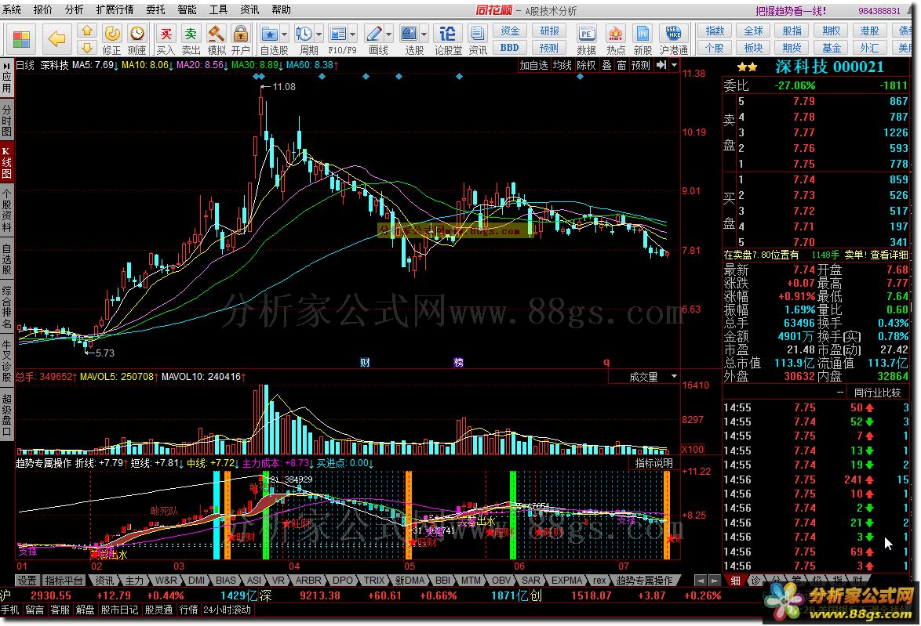Select the TRIX indicator tab

click(x=374, y=581)
